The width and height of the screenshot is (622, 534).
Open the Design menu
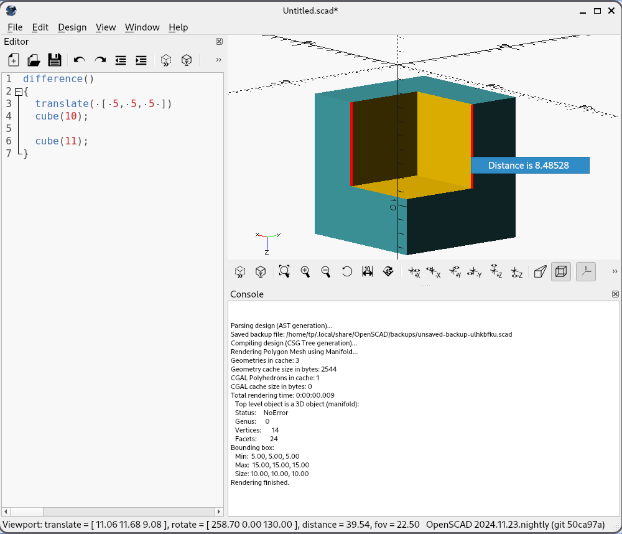[x=72, y=27]
